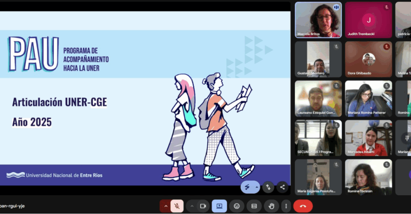Unmute the microphone
The image size is (411, 214).
177,206
